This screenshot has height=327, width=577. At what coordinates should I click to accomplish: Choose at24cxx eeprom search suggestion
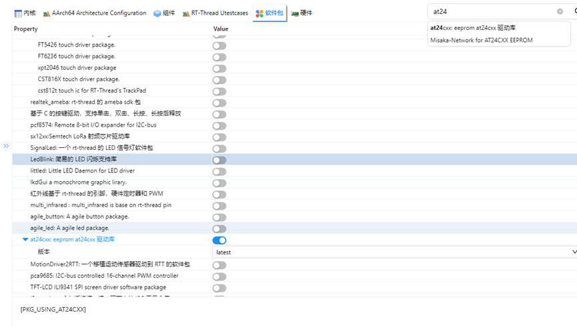pos(473,28)
